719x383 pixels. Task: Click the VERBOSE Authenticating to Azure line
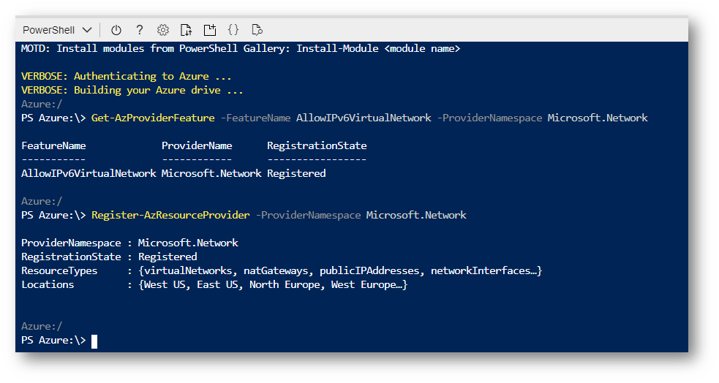click(126, 77)
